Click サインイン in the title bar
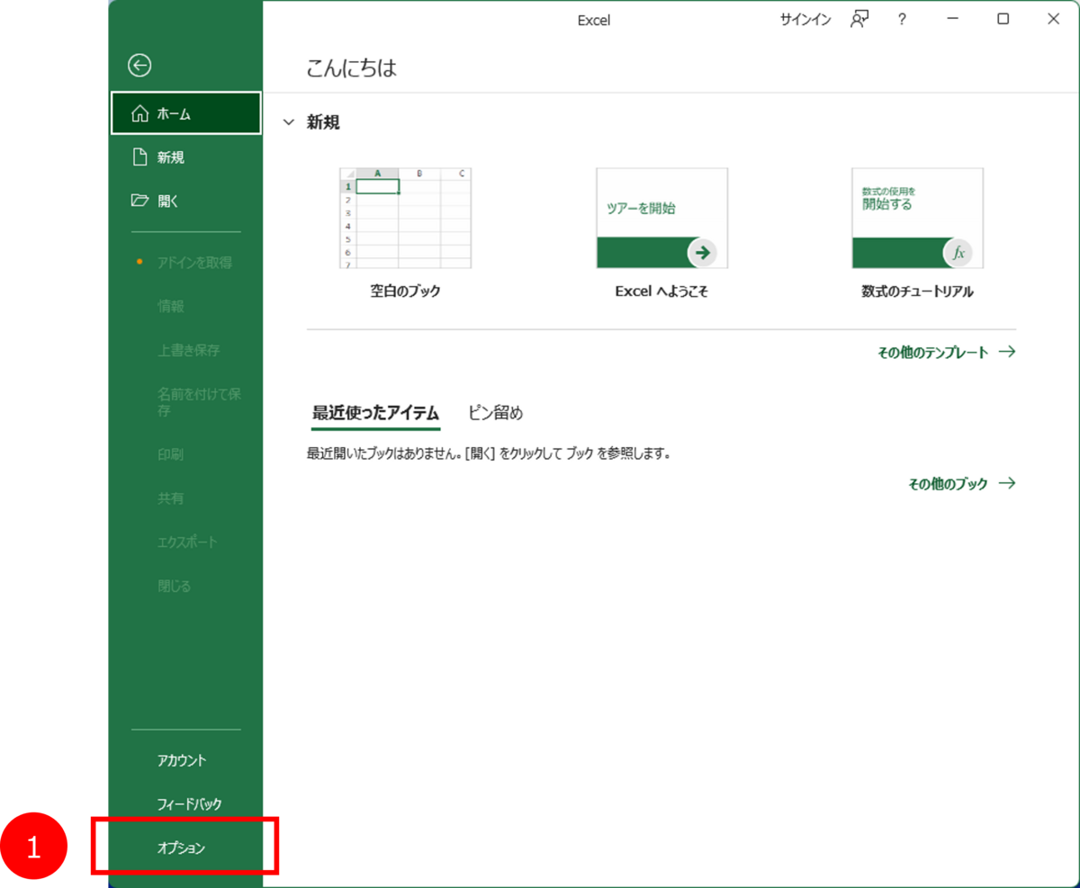Viewport: 1080px width, 888px height. 805,19
